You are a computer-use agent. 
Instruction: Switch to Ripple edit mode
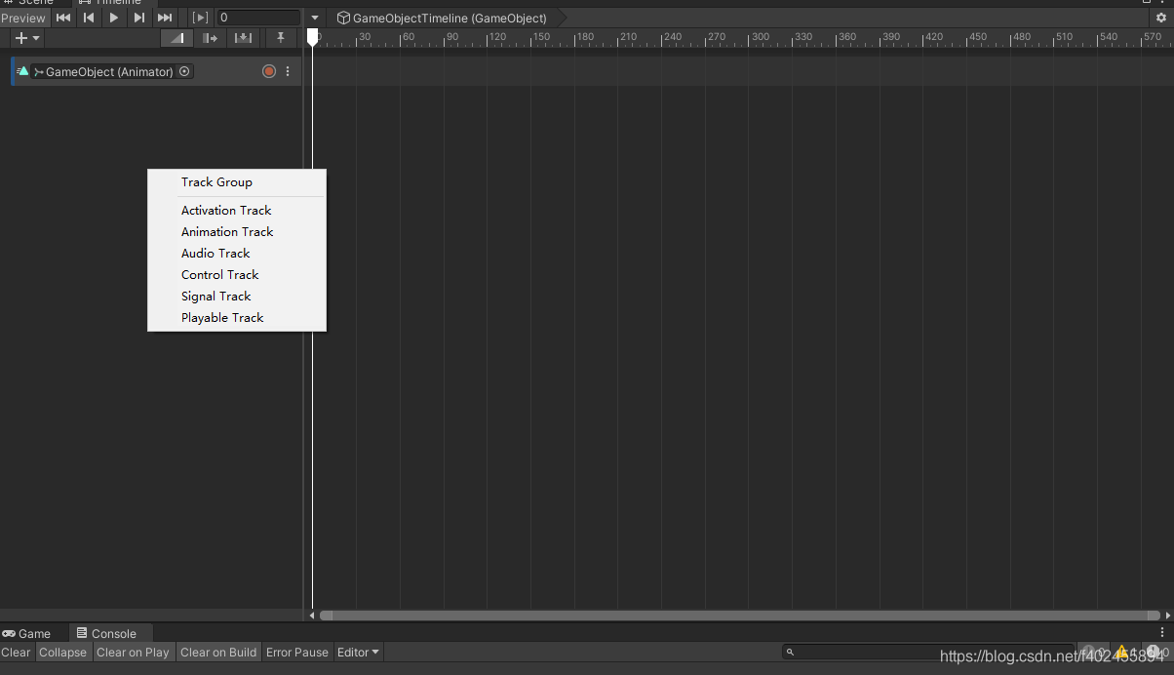pos(210,37)
